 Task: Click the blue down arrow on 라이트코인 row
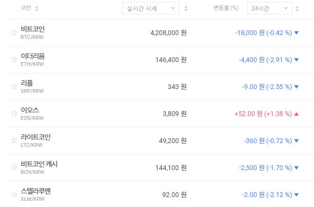[x=296, y=141]
